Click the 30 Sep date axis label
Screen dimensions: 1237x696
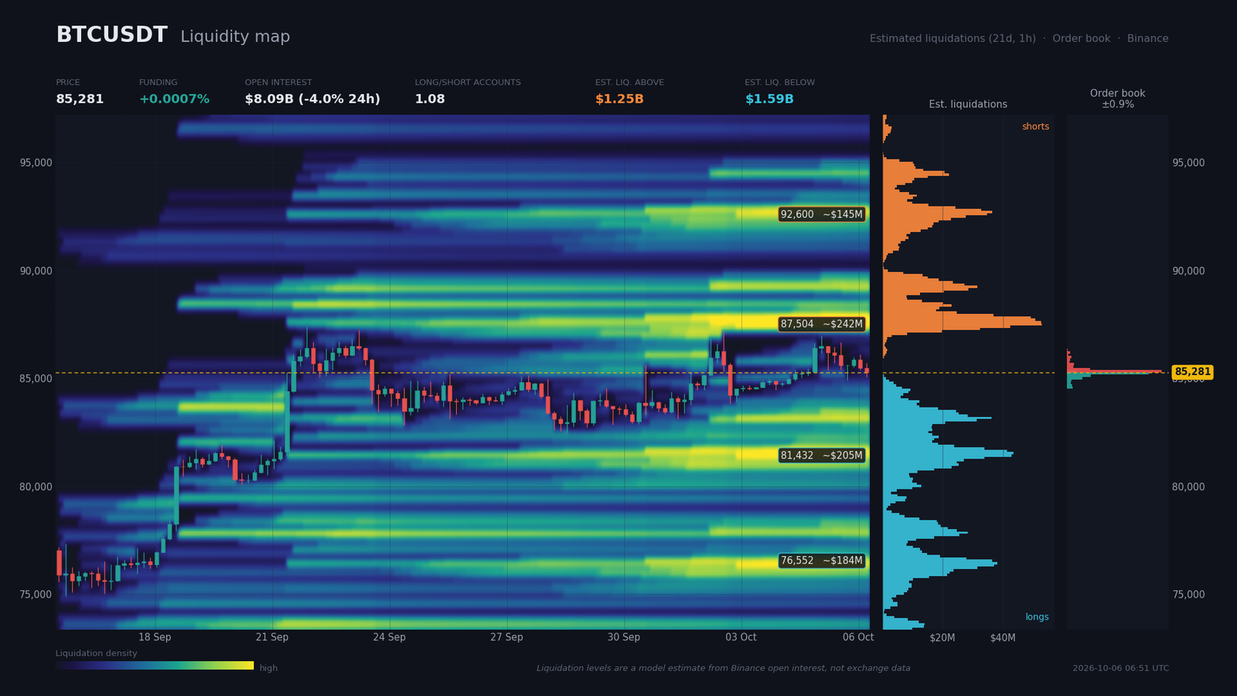(624, 637)
